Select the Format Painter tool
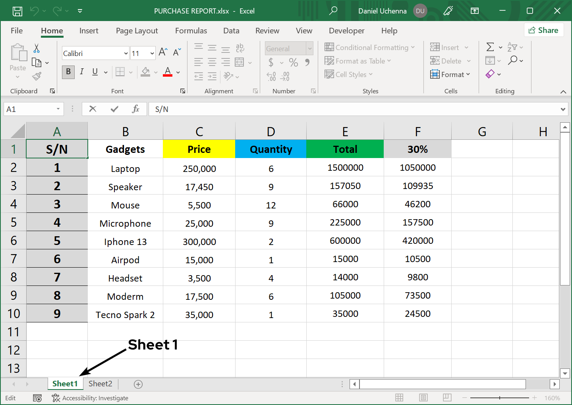572x405 pixels. pos(37,76)
